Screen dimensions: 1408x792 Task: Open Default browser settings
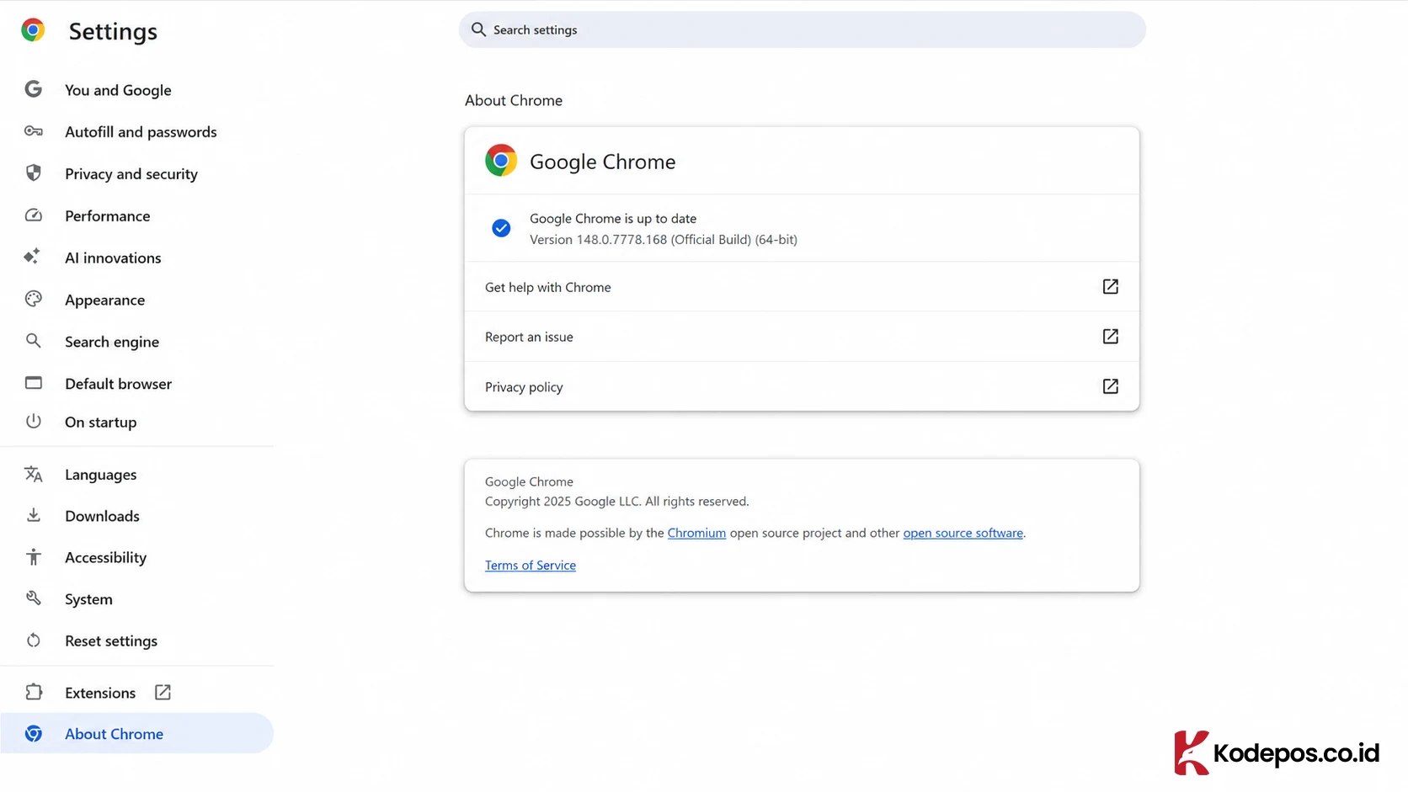pyautogui.click(x=119, y=384)
